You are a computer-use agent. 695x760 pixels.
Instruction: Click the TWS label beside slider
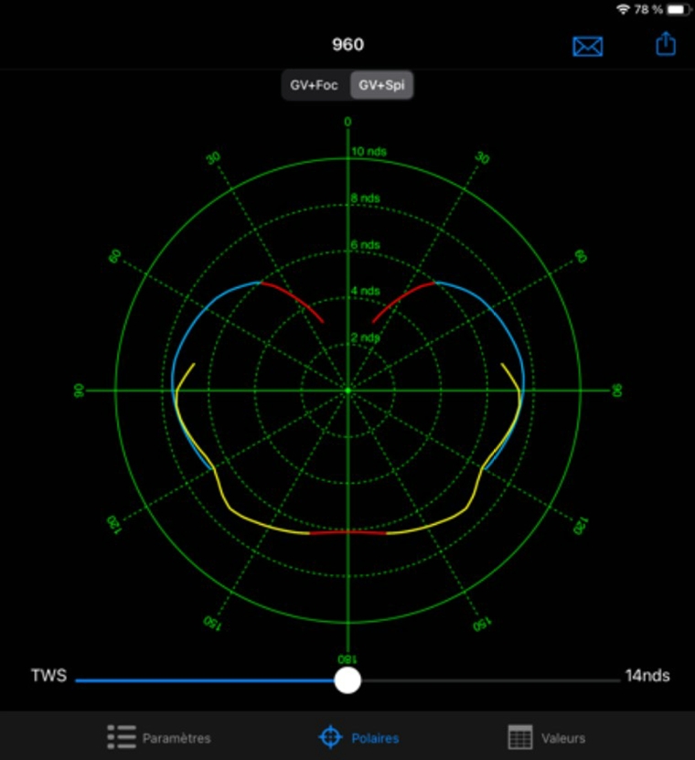pyautogui.click(x=48, y=676)
